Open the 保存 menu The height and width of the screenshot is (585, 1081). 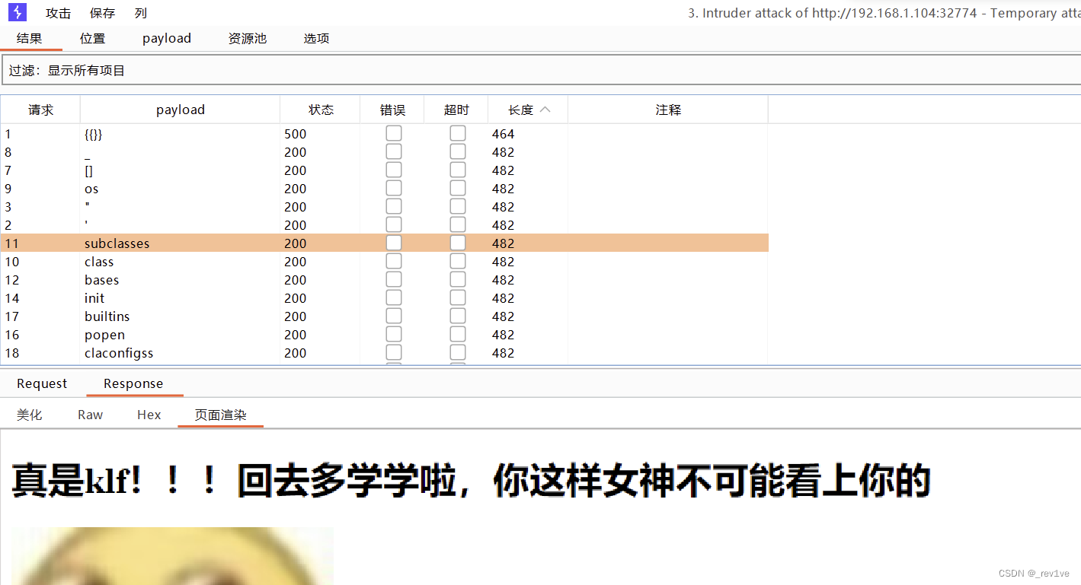point(103,13)
